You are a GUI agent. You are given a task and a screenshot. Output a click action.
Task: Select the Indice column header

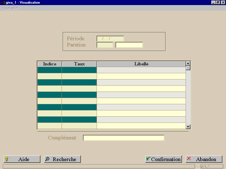[x=50, y=64]
